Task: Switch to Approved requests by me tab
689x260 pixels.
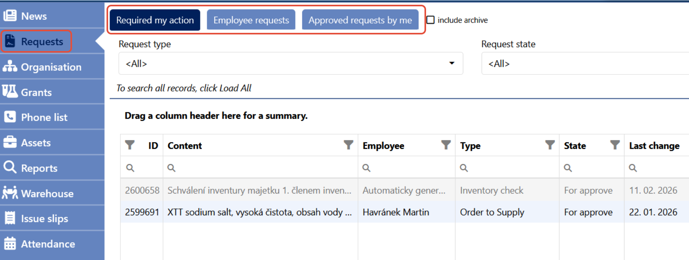Action: 360,20
